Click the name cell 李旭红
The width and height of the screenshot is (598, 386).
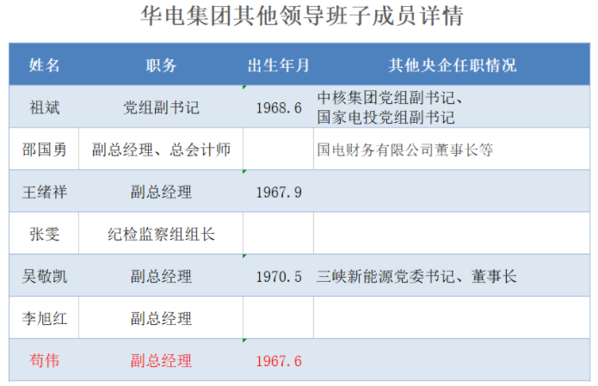[45, 319]
